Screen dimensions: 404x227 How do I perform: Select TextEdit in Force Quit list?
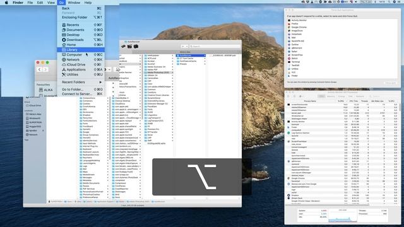coord(342,66)
